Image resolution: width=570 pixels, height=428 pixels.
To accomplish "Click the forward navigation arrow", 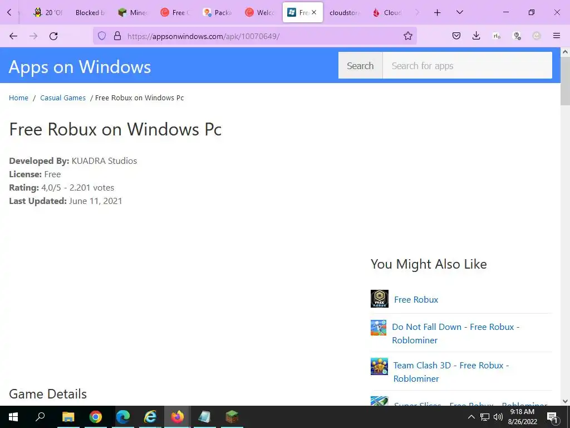I will (x=33, y=36).
